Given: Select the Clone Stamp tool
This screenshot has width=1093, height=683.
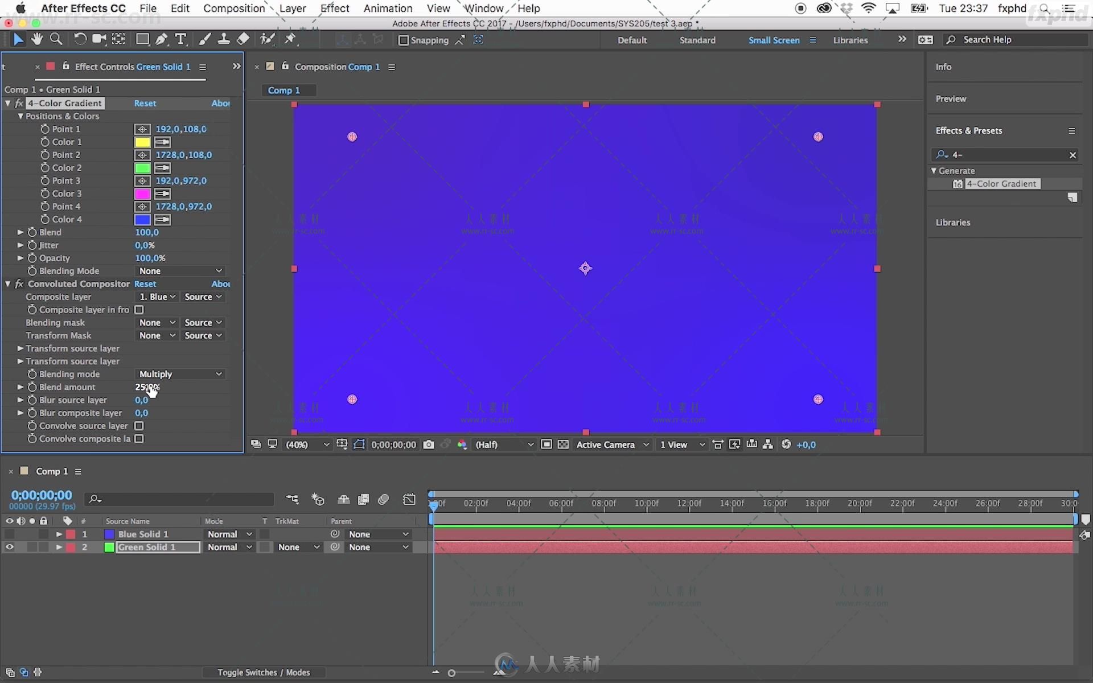Looking at the screenshot, I should pyautogui.click(x=224, y=39).
